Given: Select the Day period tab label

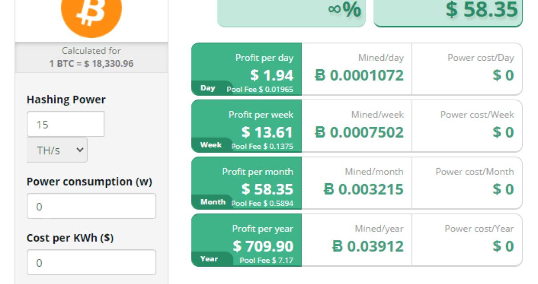Looking at the screenshot, I should (208, 88).
